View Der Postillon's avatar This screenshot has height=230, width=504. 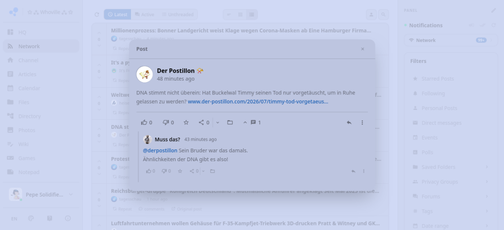coord(144,74)
